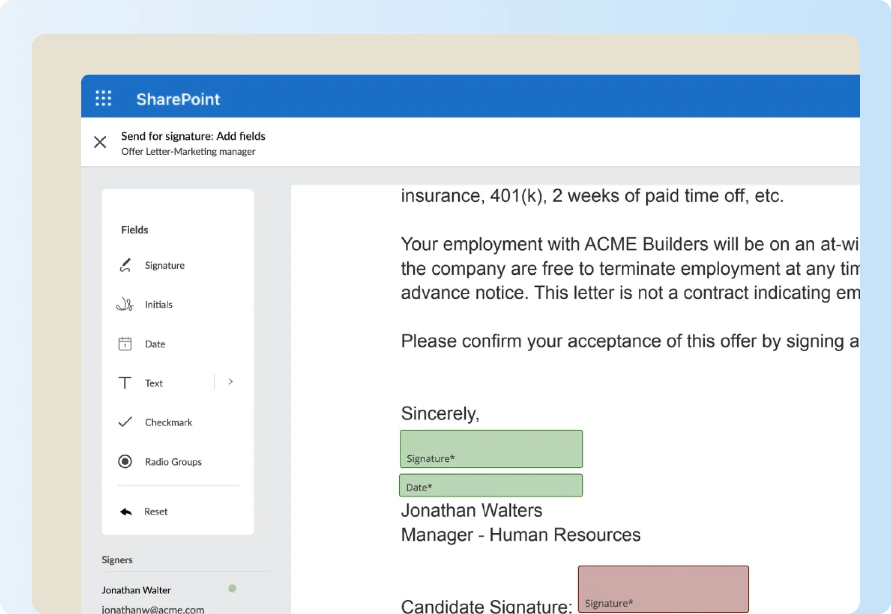Choose the Text field label
The height and width of the screenshot is (614, 891).
pos(154,383)
